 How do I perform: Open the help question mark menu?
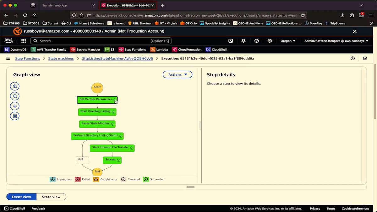point(256,41)
